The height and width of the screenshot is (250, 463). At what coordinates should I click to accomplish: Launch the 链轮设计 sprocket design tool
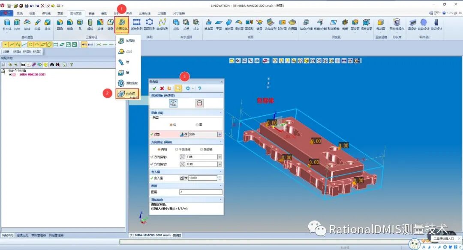pyautogui.click(x=424, y=24)
